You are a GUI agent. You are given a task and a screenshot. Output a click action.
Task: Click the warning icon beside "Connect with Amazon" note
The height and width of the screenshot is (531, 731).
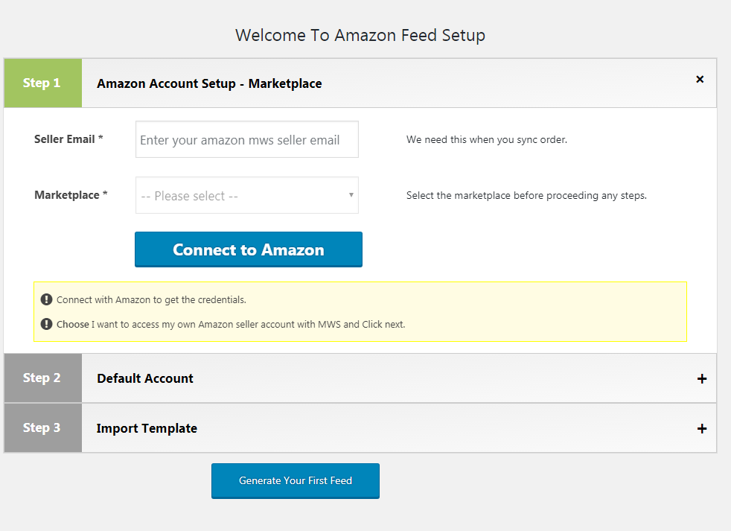[46, 298]
